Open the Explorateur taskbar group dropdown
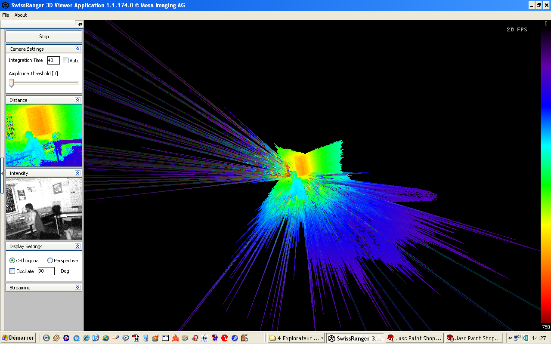551x344 pixels. [322, 338]
